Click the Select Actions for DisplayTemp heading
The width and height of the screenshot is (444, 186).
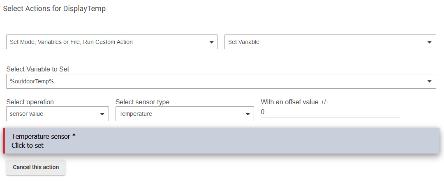point(54,9)
